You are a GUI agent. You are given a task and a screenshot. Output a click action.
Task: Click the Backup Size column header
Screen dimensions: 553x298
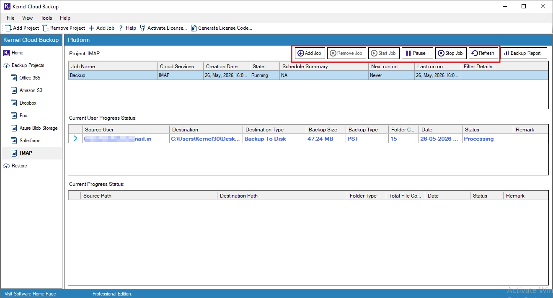[326, 130]
